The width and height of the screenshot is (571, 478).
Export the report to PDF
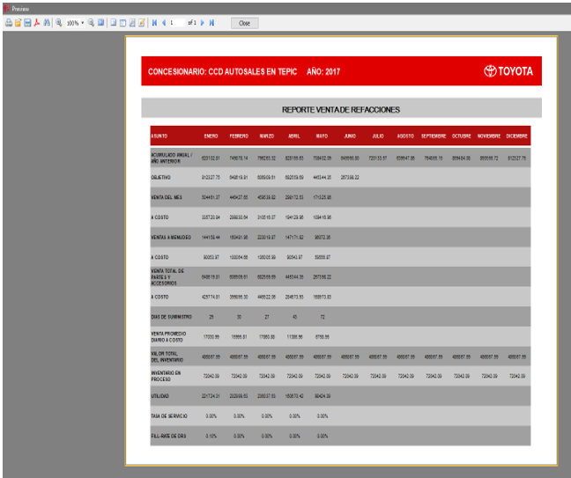pos(37,23)
